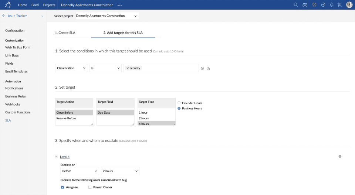Open Business Rules in the sidebar
The image size is (355, 195).
click(15, 96)
